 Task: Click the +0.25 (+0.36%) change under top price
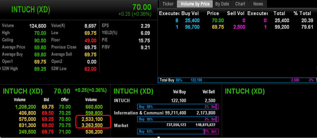(135, 14)
